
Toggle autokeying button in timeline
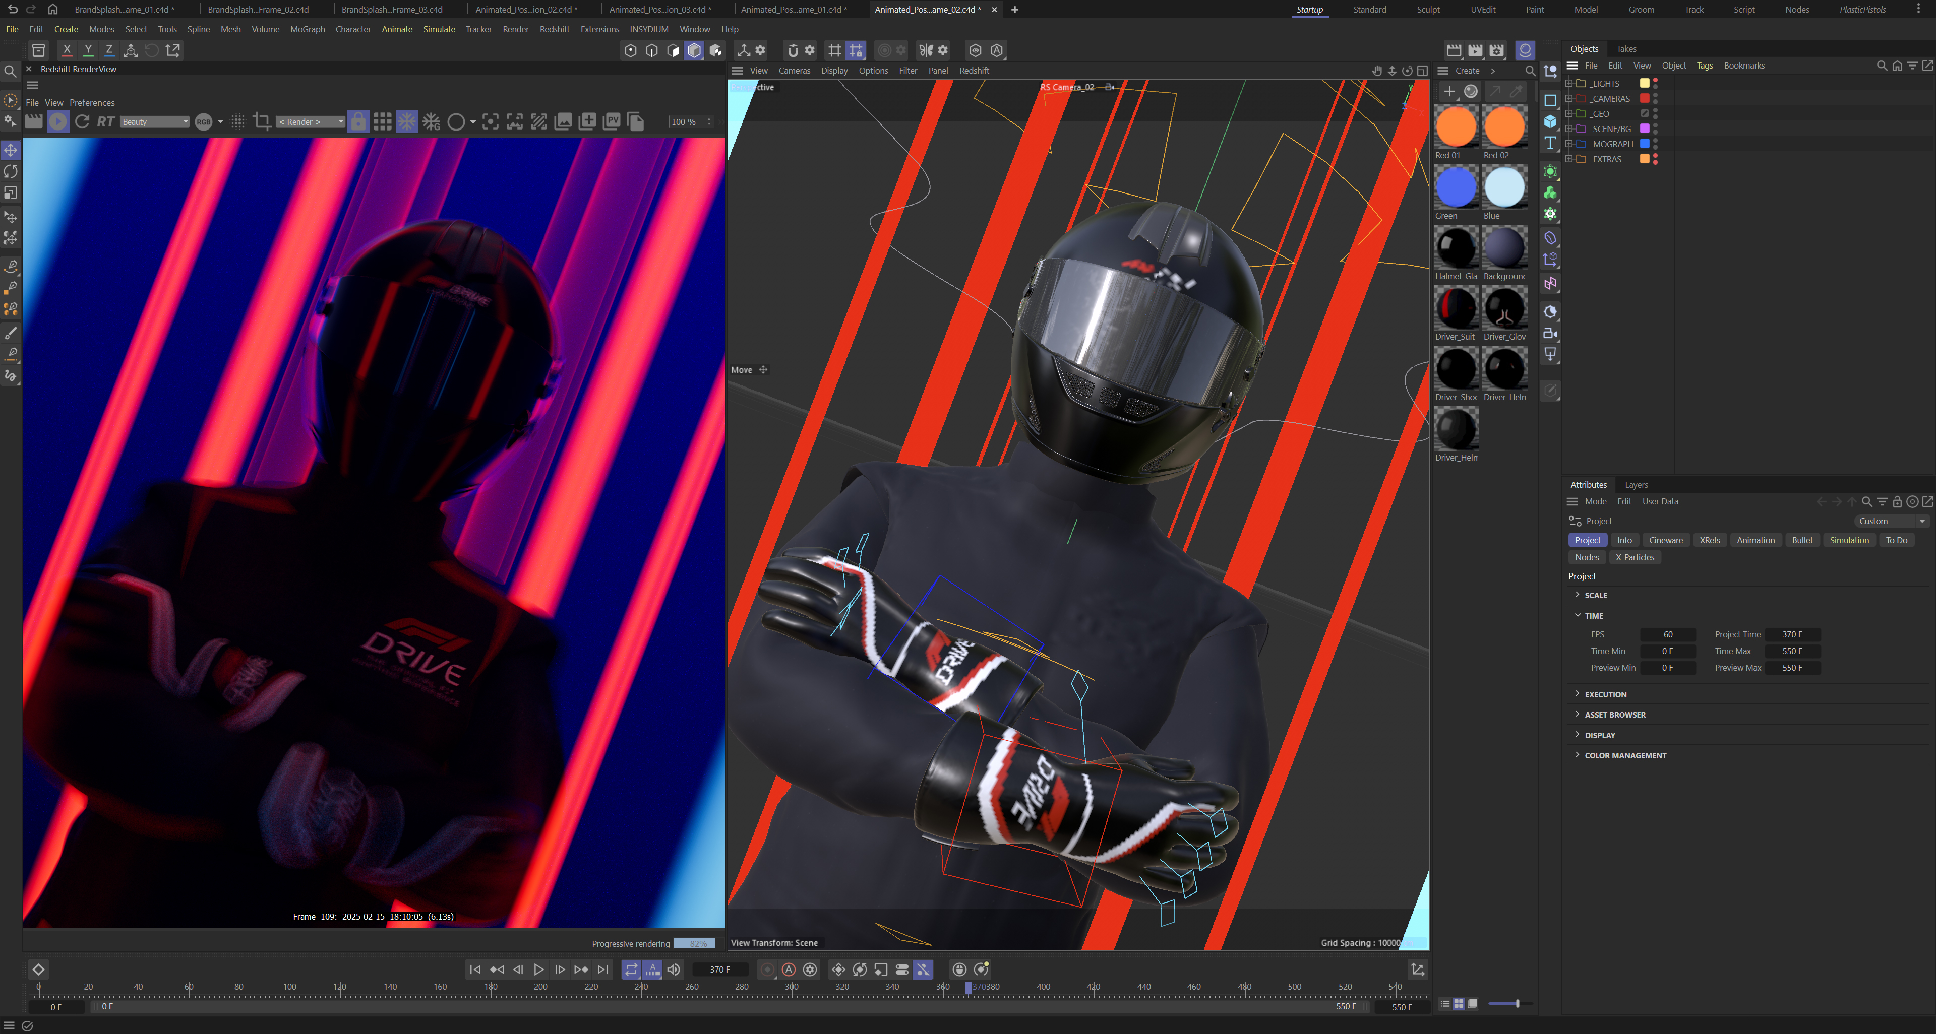point(789,970)
